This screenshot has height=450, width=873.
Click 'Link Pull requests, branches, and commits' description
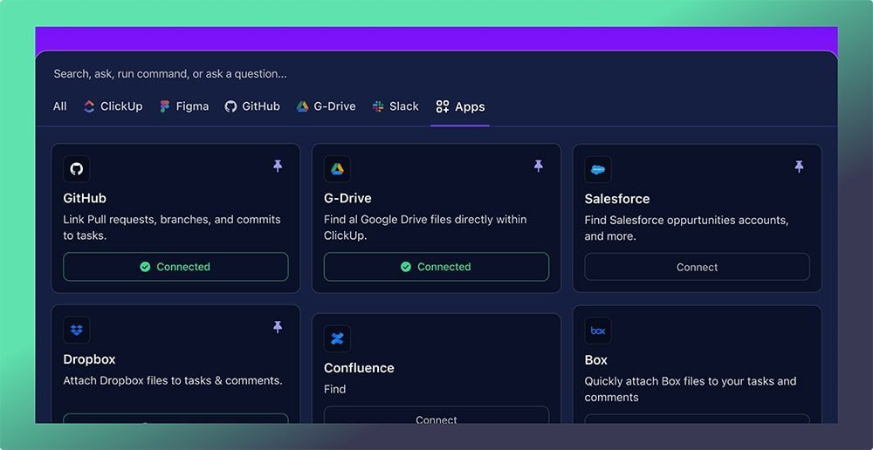click(172, 228)
